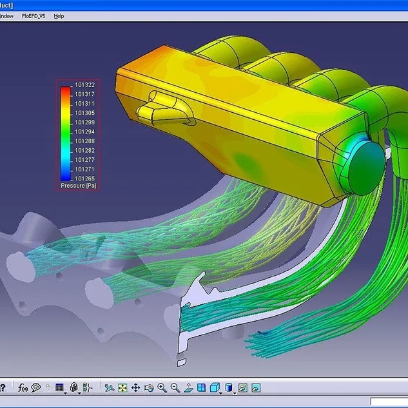Screen dimensions: 408x408
Task: Click the Zoom In magnifier
Action: [162, 388]
